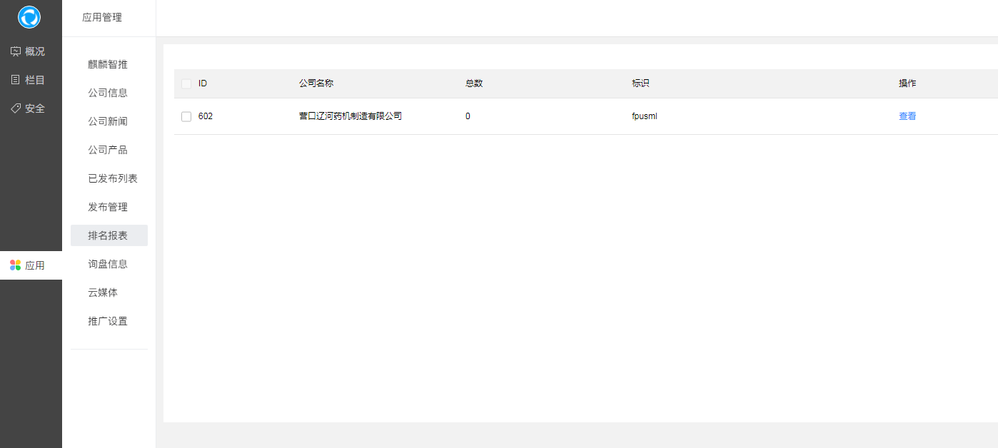Screen dimensions: 998x448
Task: Open the 栏目 section
Action: click(31, 80)
